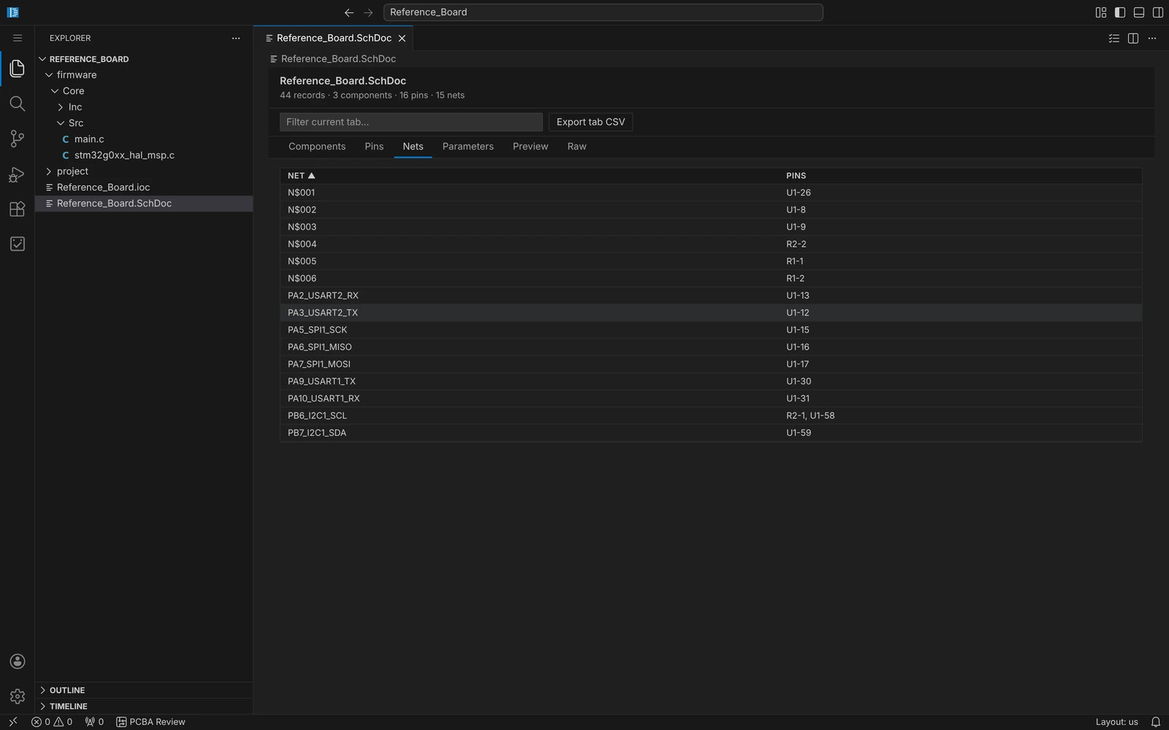Click the hamburger menu icon
This screenshot has height=730, width=1169.
coord(18,38)
